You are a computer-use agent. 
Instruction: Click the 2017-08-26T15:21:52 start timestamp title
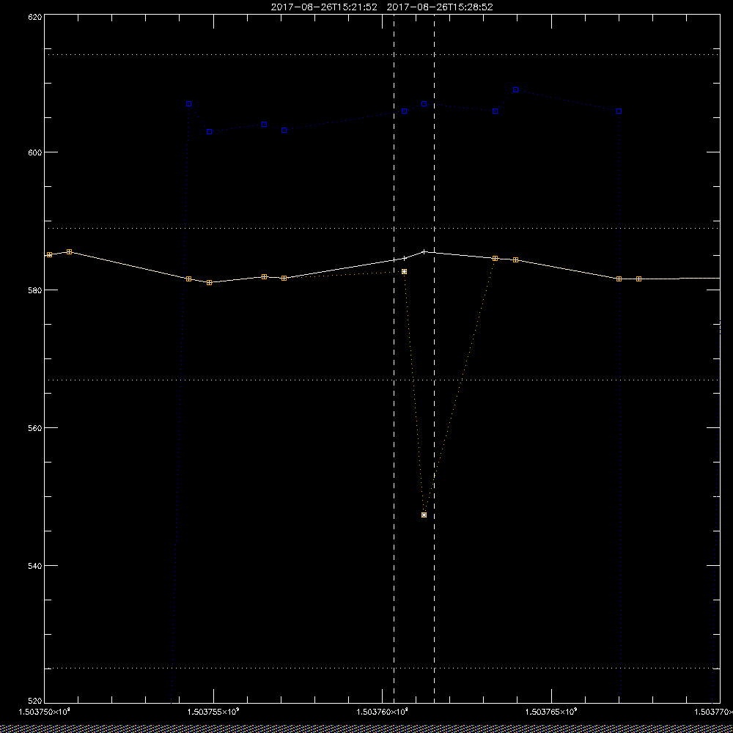click(324, 7)
